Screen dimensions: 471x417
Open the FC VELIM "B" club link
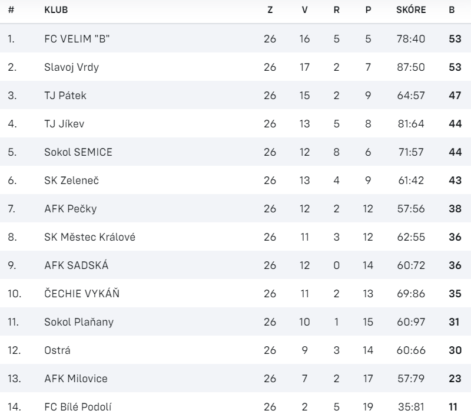coord(77,39)
